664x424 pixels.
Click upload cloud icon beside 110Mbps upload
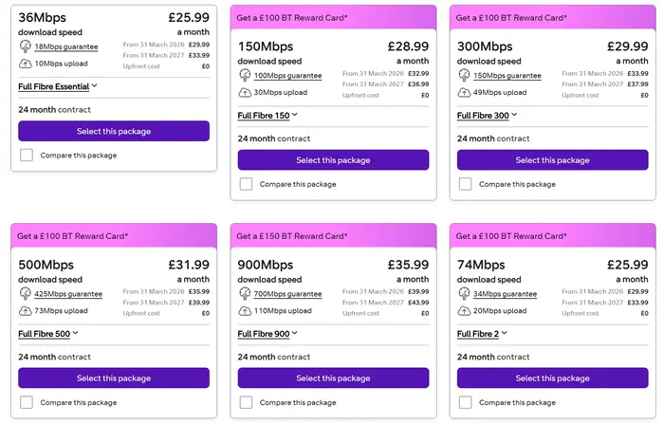245,311
